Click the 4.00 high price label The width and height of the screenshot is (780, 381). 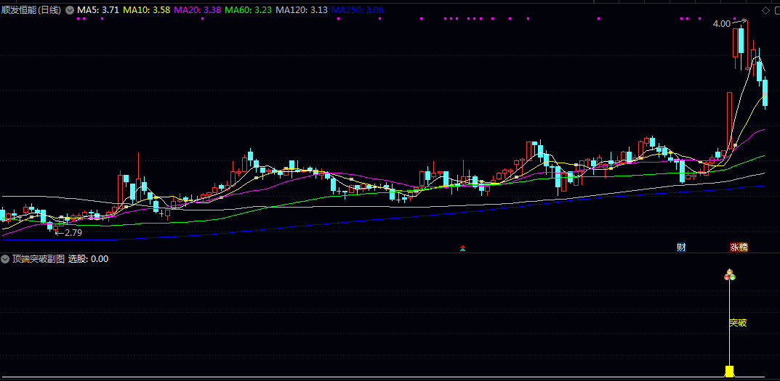pos(721,24)
